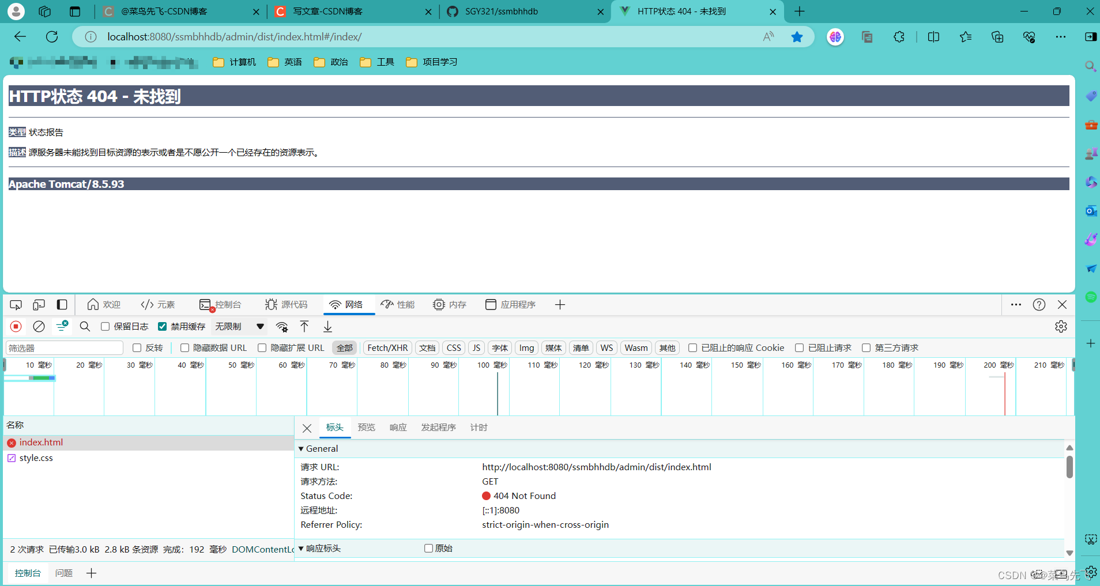Click the record network log button
1100x586 pixels.
tap(16, 327)
